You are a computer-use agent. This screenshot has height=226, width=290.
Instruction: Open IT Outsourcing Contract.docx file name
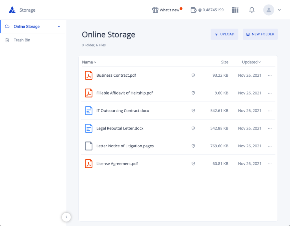point(123,111)
